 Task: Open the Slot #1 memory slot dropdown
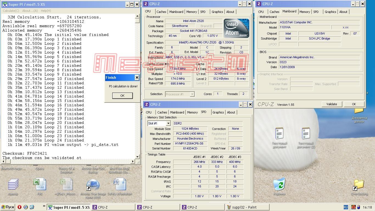tap(168, 123)
